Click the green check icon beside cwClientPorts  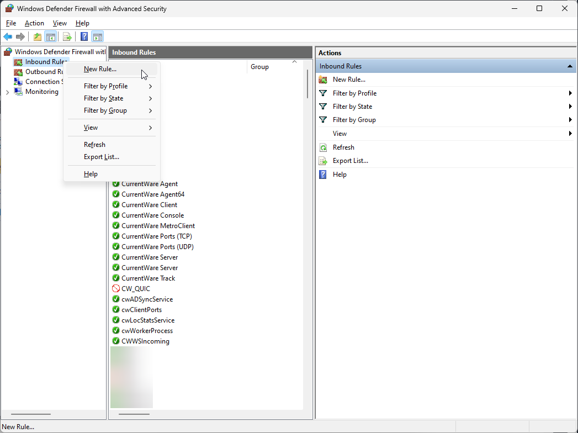pyautogui.click(x=116, y=309)
